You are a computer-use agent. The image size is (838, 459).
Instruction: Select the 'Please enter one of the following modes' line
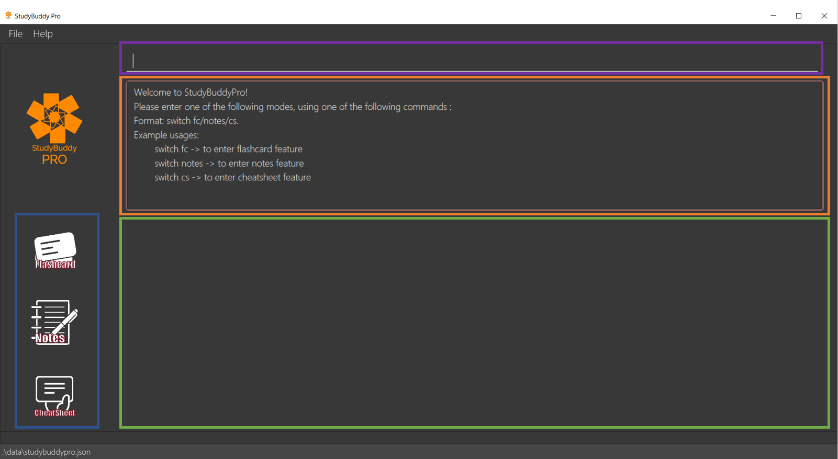(x=292, y=107)
